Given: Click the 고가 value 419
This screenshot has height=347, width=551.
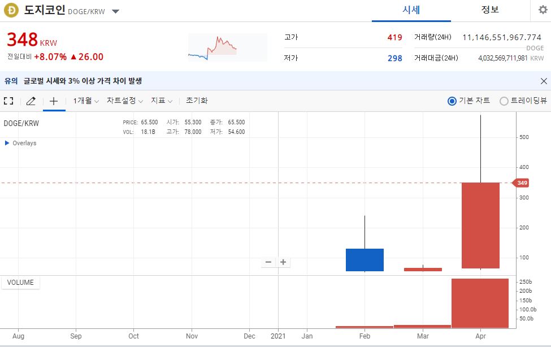Looking at the screenshot, I should click(394, 37).
